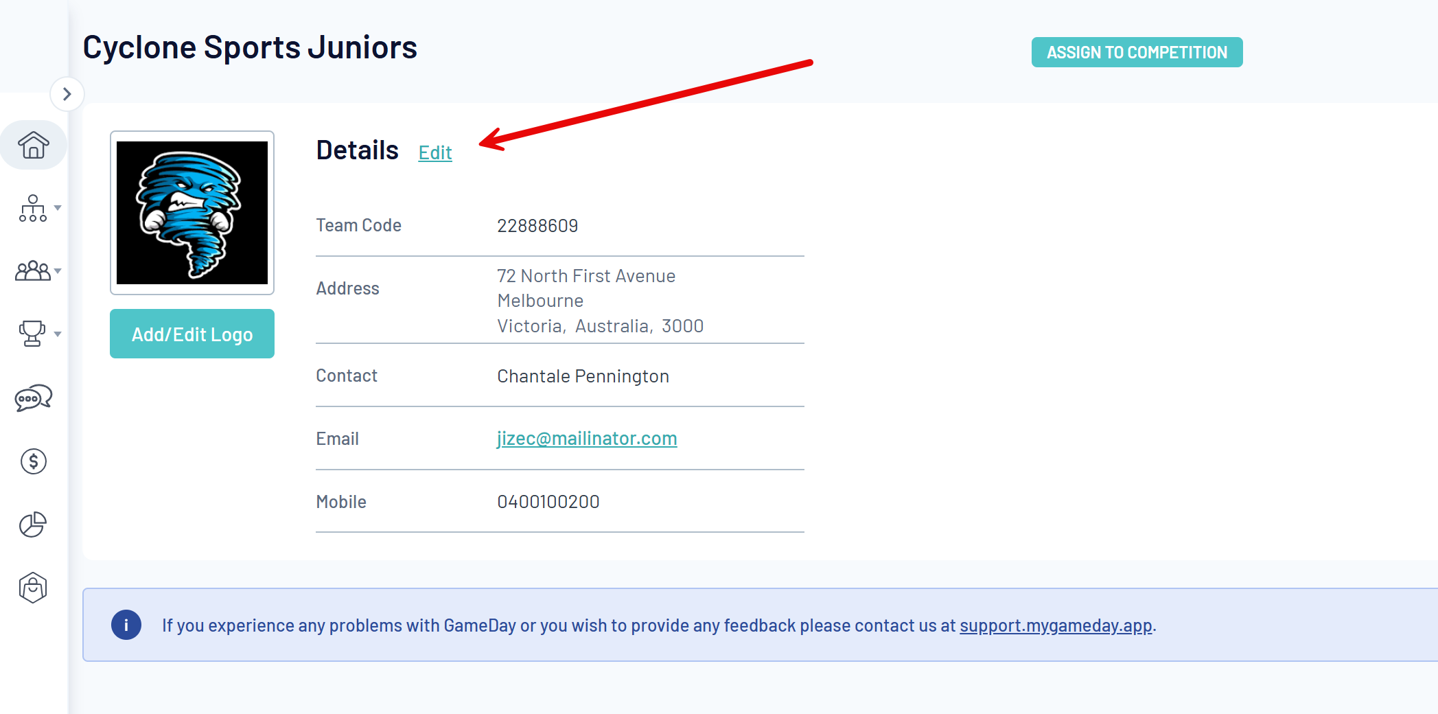The width and height of the screenshot is (1438, 714).
Task: Open the Communications chat-bubbles icon
Action: 33,398
